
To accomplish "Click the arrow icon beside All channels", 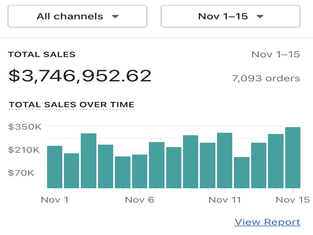I will (115, 16).
